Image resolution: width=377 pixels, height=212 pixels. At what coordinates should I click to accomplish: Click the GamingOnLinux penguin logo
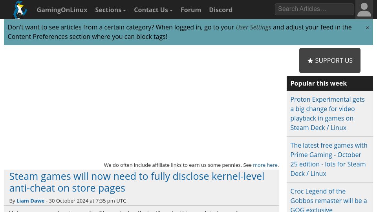coord(20,9)
